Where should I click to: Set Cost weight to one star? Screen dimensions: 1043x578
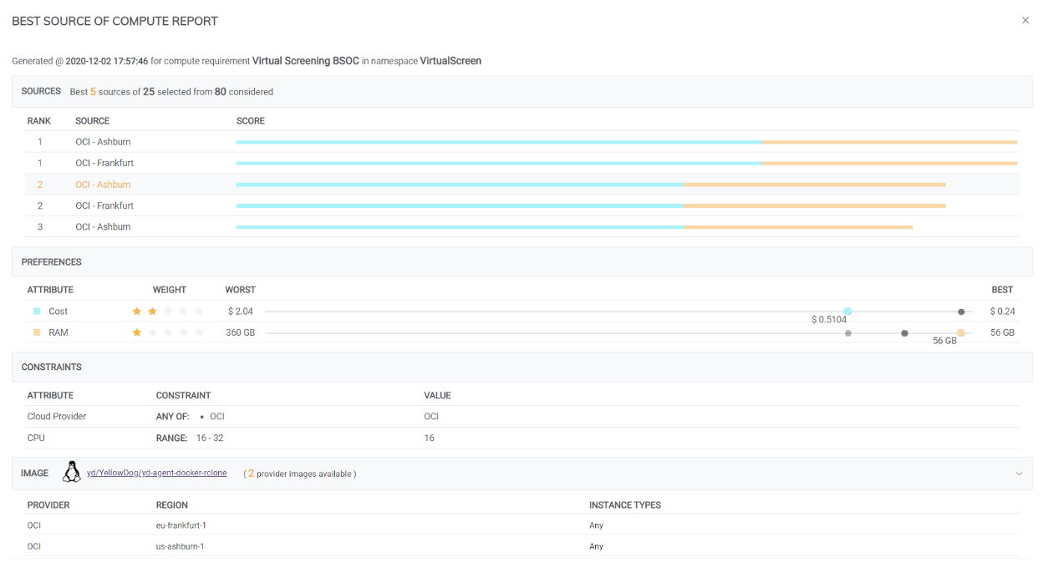coord(137,312)
